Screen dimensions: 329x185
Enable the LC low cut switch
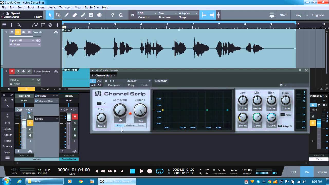(99, 103)
